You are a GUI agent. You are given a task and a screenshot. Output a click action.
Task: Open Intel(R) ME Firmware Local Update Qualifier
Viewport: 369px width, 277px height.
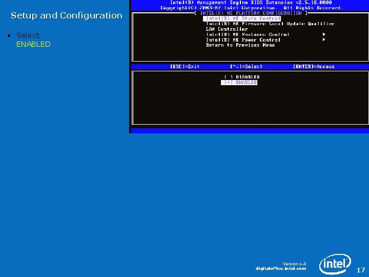click(x=270, y=24)
